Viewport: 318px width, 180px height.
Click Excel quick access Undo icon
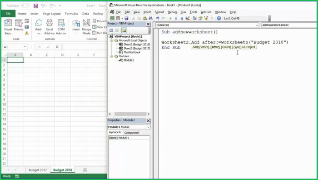(43, 6)
